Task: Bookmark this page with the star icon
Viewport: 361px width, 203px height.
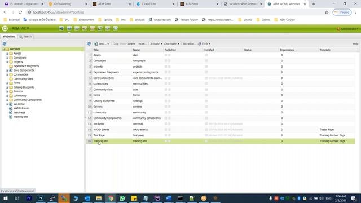Action: (326, 12)
